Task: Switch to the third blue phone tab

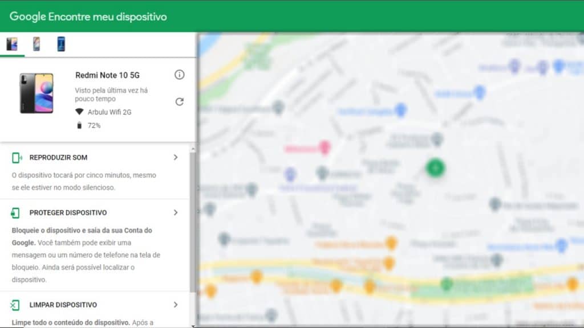Action: tap(61, 44)
